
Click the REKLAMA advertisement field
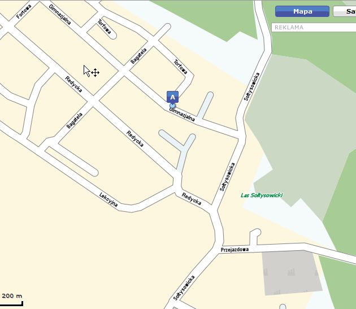(314, 28)
